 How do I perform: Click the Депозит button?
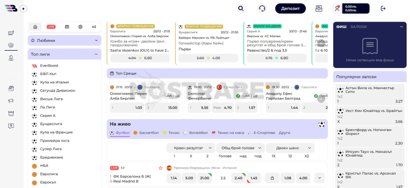[290, 9]
